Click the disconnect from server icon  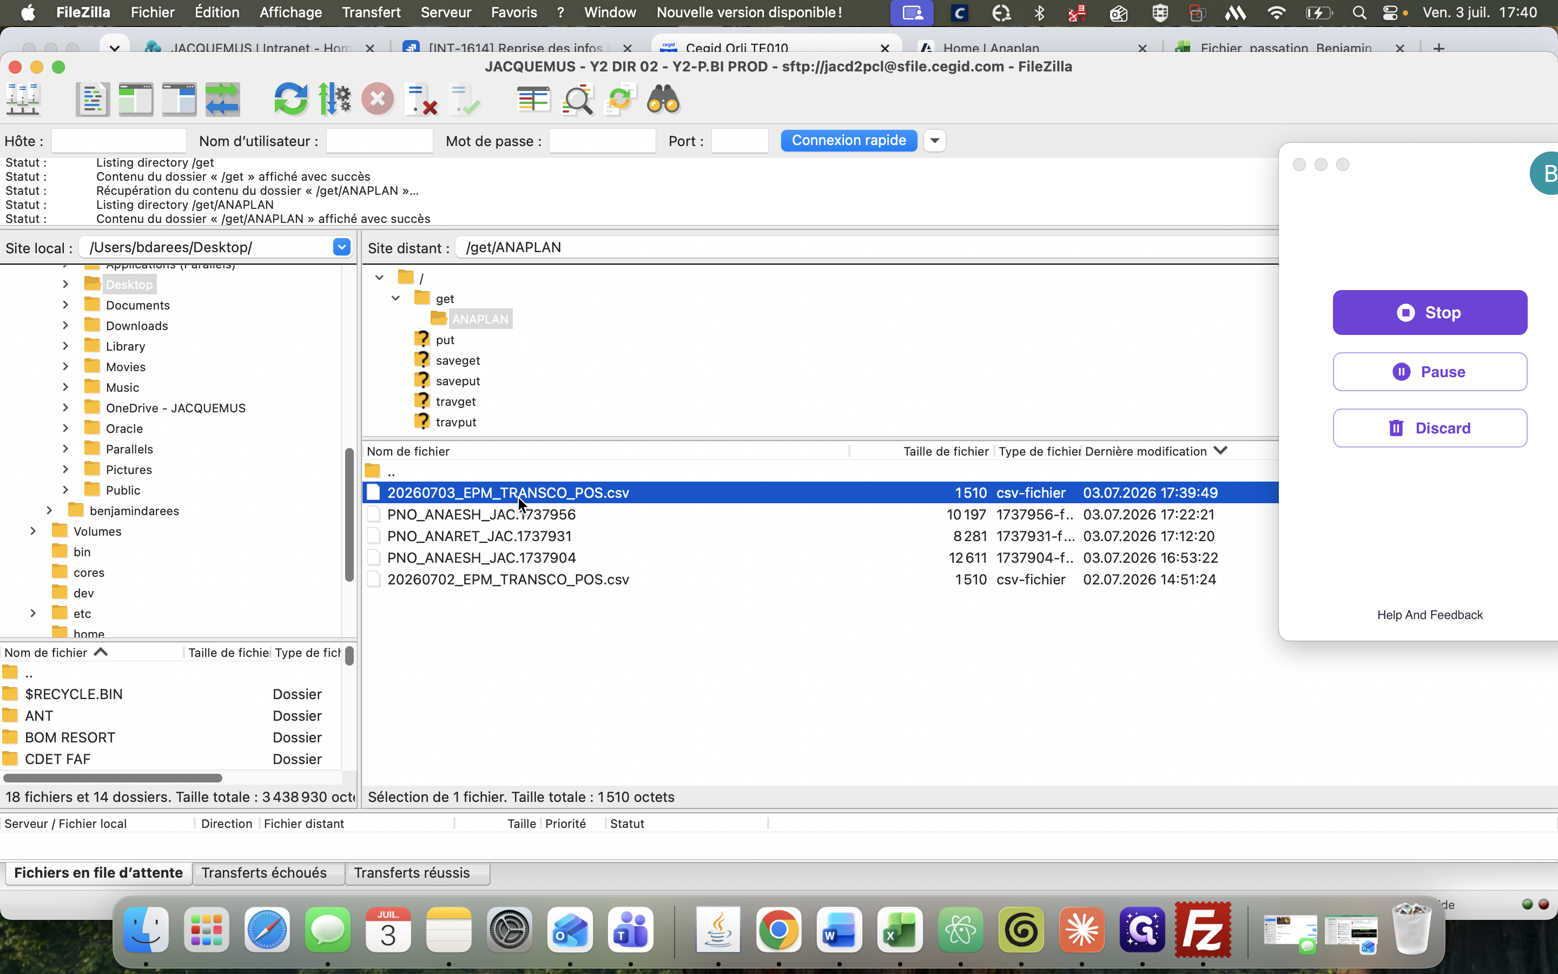click(421, 100)
